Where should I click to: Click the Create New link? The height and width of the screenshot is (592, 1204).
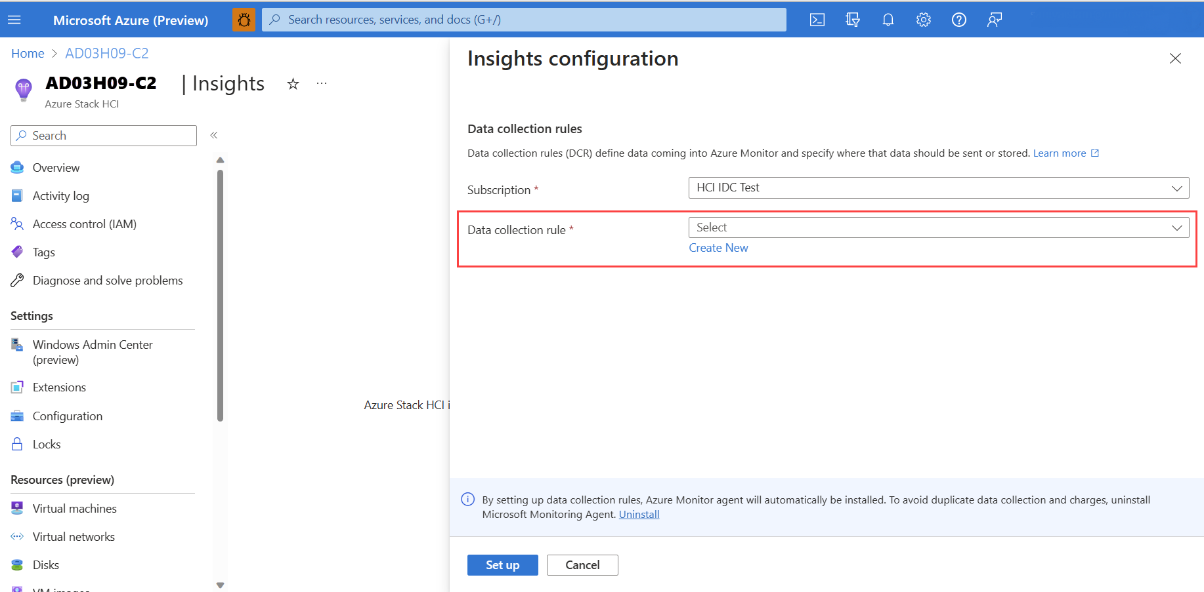[718, 248]
